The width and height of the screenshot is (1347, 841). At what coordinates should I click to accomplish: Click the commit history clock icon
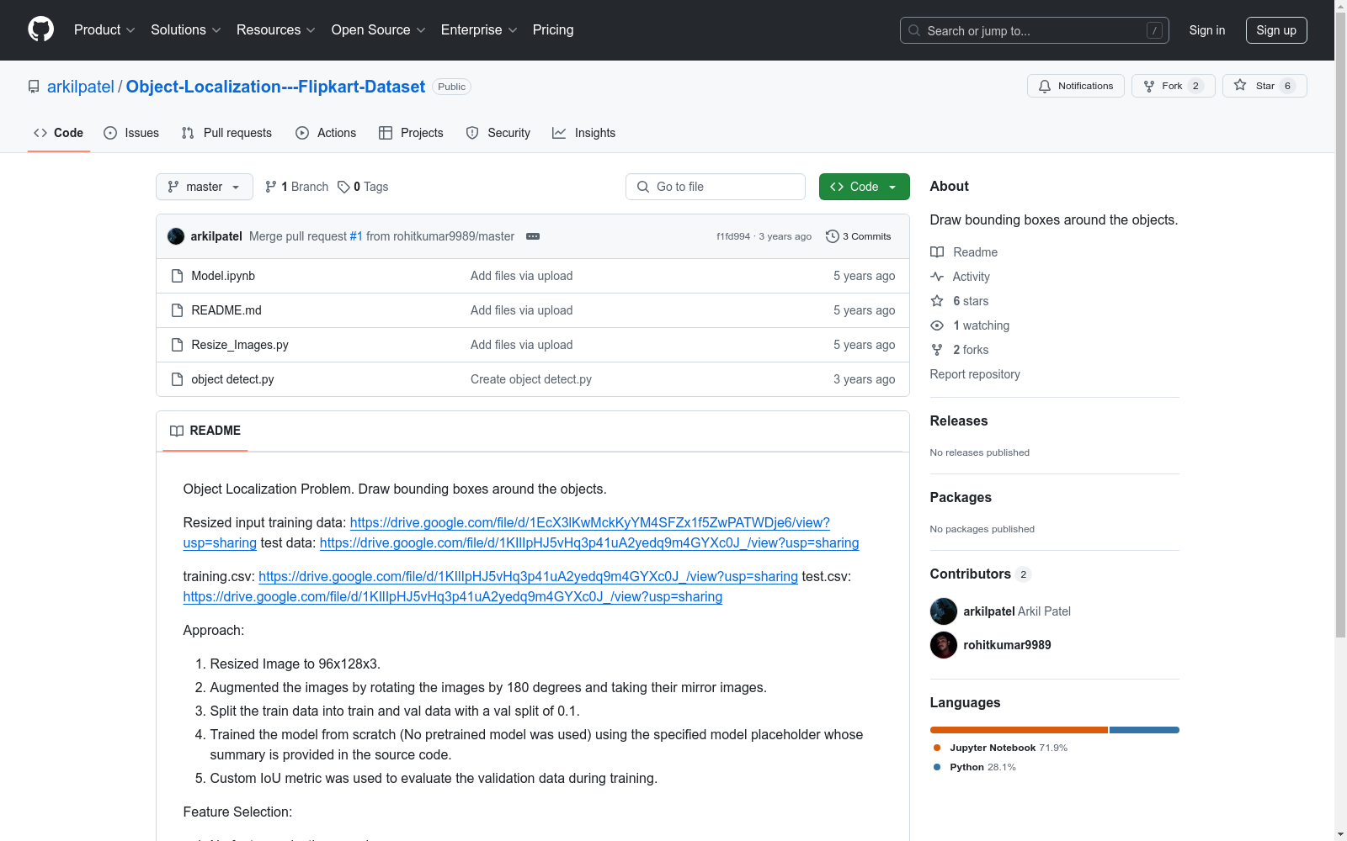click(833, 236)
